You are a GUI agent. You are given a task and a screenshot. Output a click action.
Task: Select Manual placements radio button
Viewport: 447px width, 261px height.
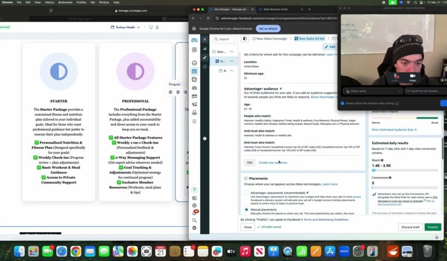coord(247,209)
